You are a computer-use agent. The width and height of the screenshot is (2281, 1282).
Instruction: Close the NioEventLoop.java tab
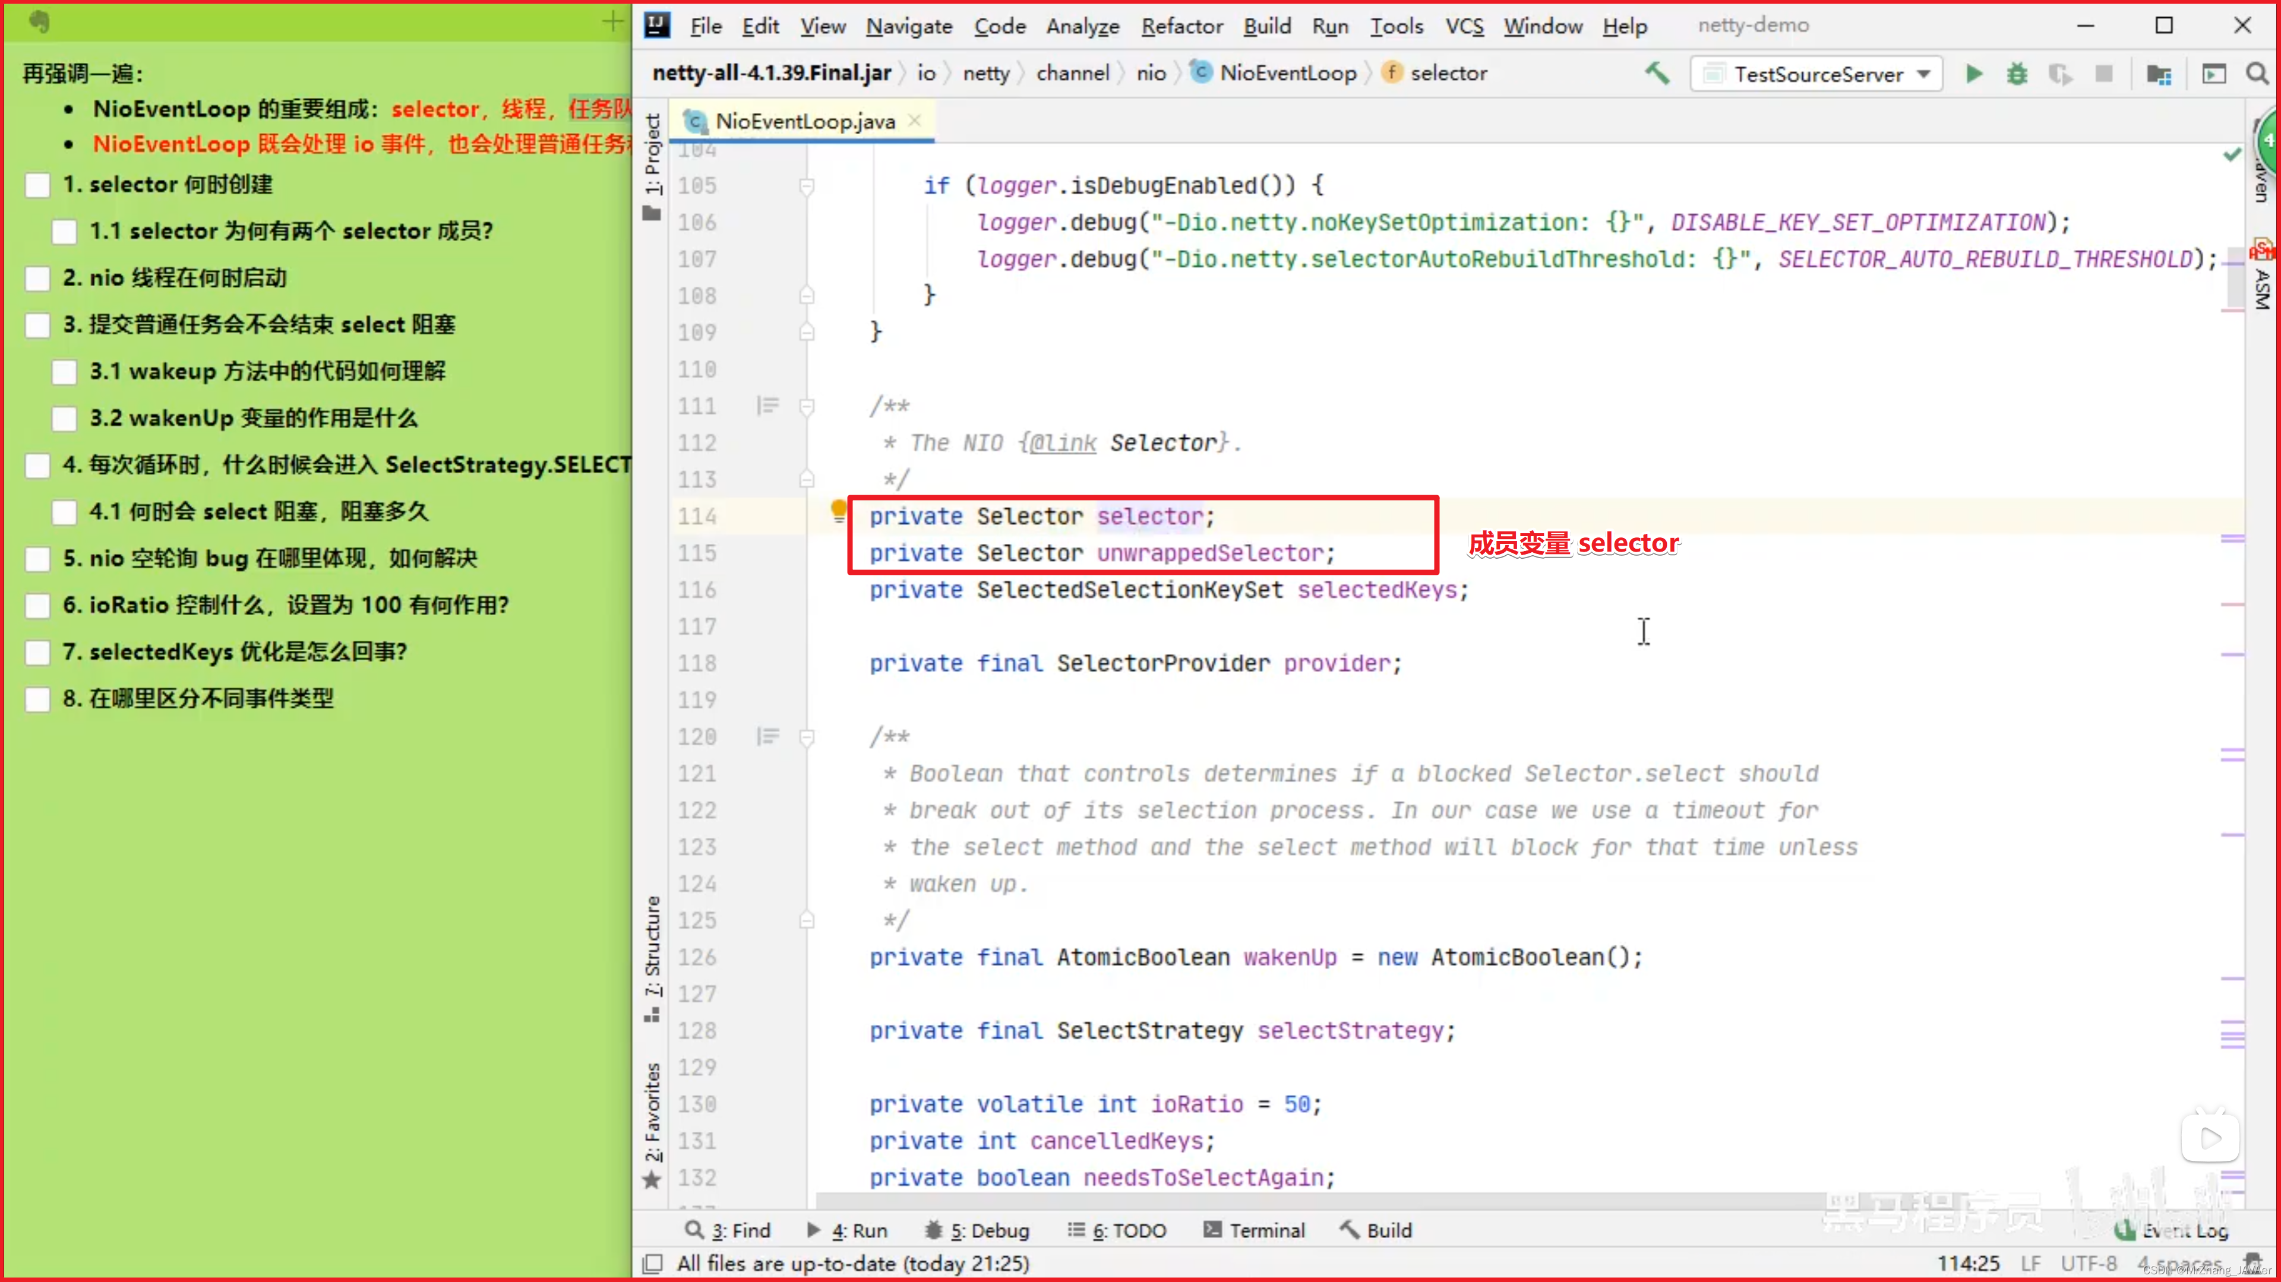coord(915,121)
